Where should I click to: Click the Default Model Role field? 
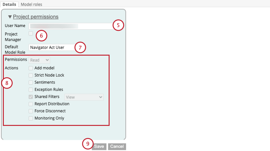[52, 47]
